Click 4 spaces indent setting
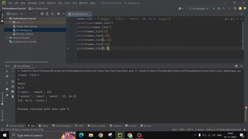The width and height of the screenshot is (248, 139). [x=200, y=130]
